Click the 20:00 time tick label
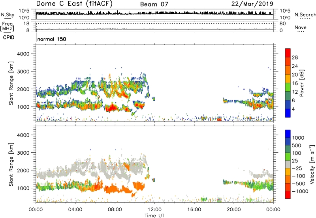The height and width of the screenshot is (218, 316). 233,210
